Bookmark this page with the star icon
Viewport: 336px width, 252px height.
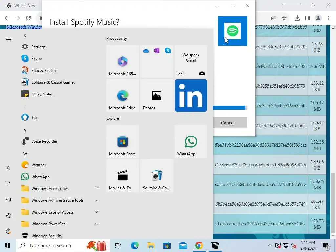[284, 18]
